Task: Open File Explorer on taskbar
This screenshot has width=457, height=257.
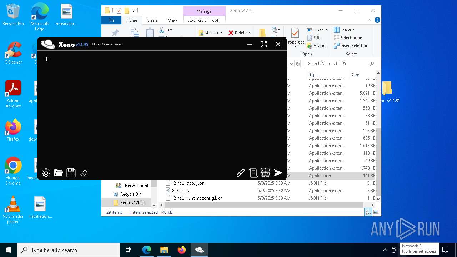Action: (x=164, y=250)
